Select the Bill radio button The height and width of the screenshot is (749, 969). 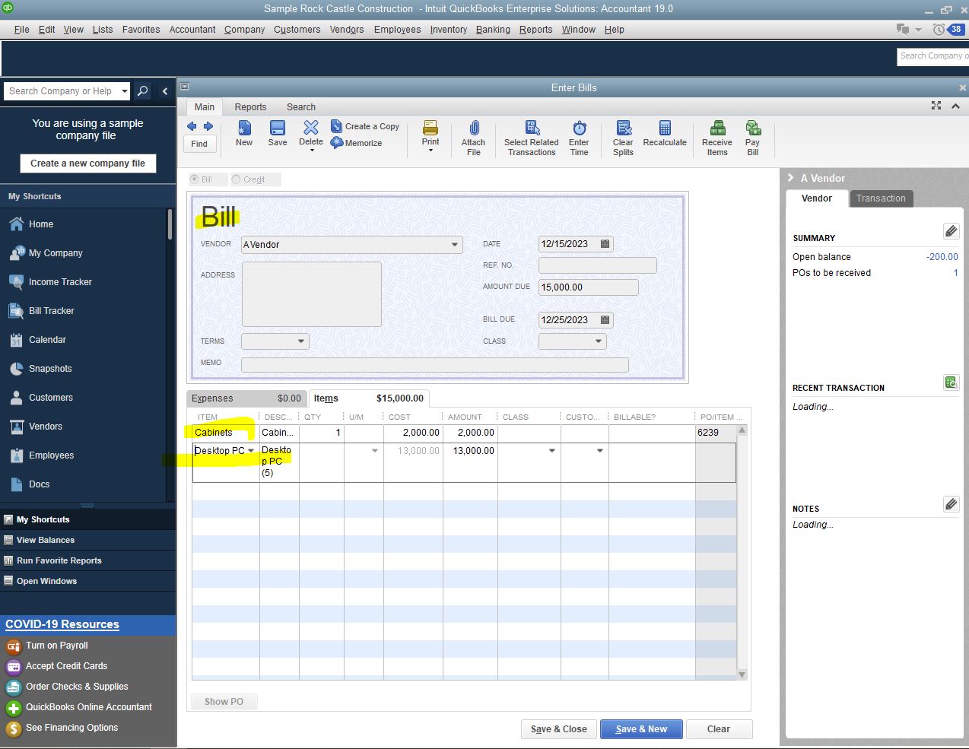(195, 179)
